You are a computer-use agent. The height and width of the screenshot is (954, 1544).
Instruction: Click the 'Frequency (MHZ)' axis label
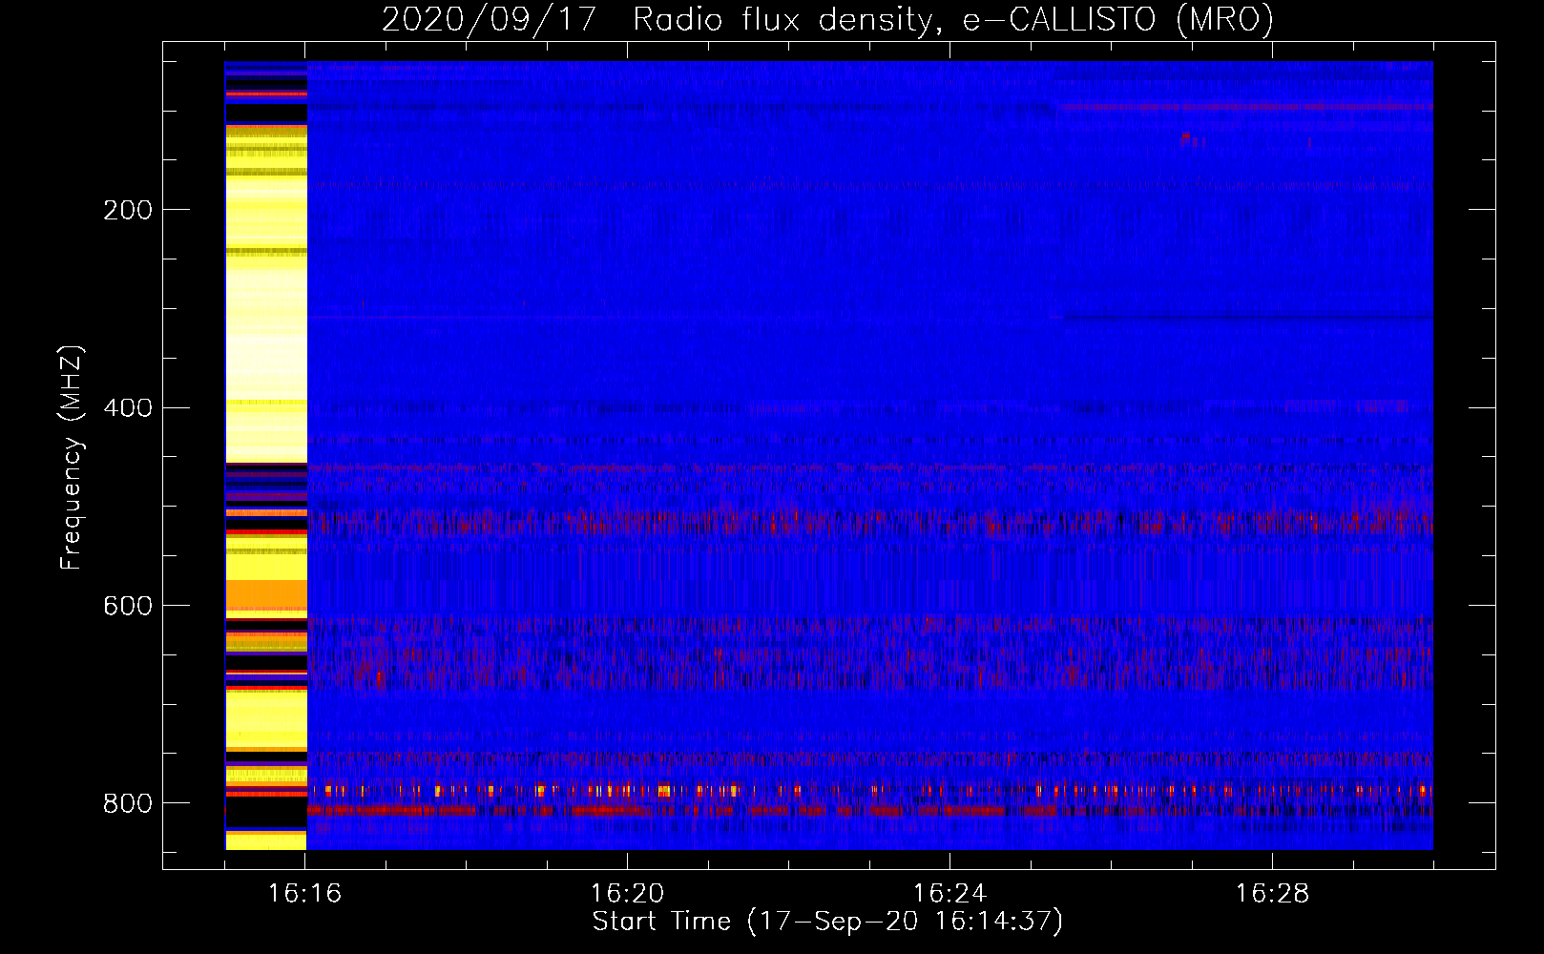pos(71,458)
